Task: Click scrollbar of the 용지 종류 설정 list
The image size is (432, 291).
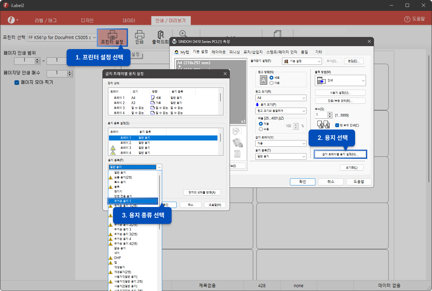Action: click(220, 138)
